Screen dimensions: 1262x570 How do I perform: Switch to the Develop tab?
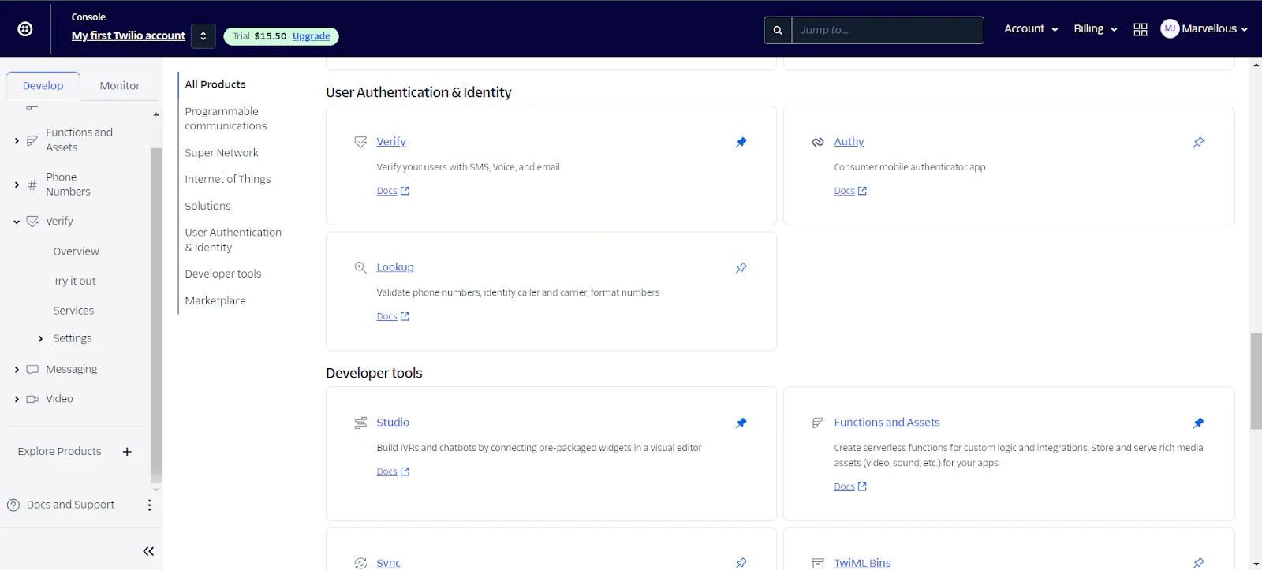[43, 85]
